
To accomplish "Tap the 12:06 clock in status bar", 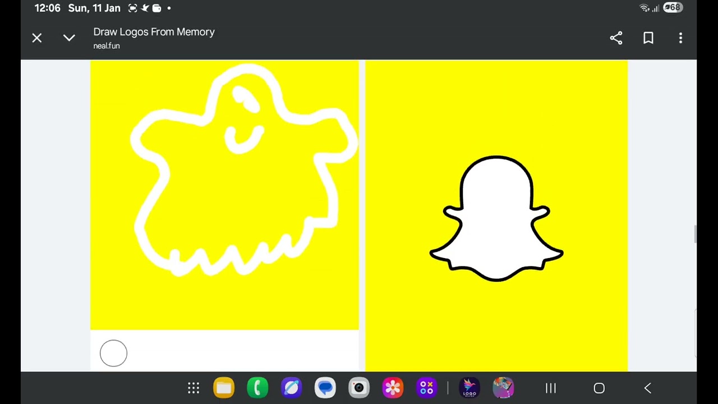I will (x=47, y=8).
